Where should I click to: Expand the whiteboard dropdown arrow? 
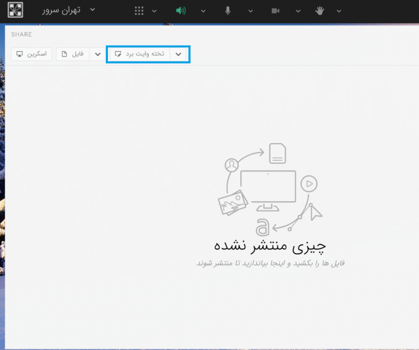pyautogui.click(x=179, y=54)
